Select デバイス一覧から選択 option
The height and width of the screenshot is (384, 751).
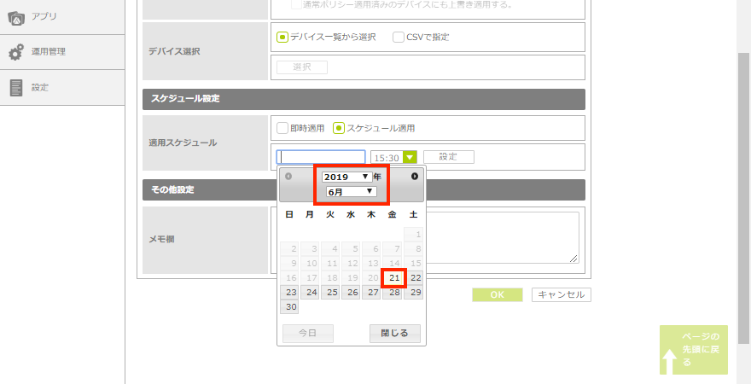tap(282, 37)
